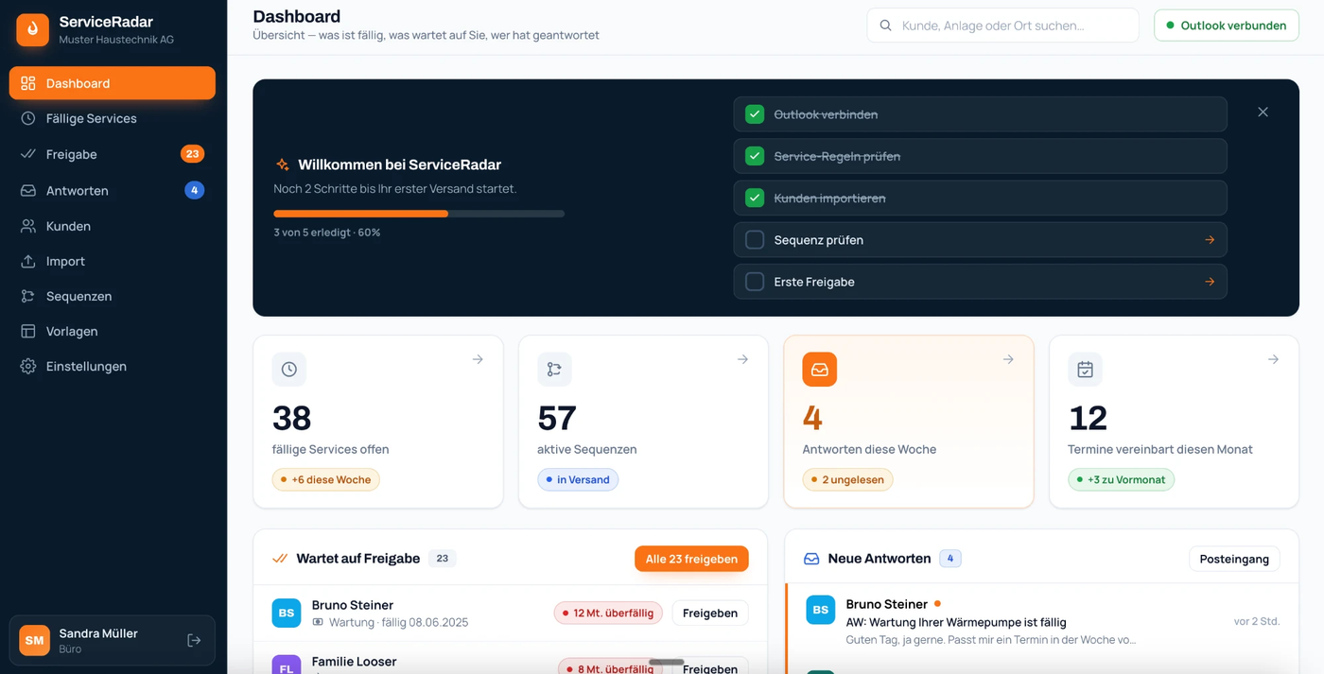Click the SM user avatar
The image size is (1324, 674).
35,641
